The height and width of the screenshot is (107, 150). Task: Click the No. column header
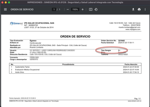[12, 64]
